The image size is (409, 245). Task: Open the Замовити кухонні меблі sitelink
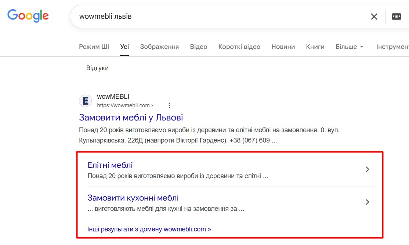tap(133, 198)
